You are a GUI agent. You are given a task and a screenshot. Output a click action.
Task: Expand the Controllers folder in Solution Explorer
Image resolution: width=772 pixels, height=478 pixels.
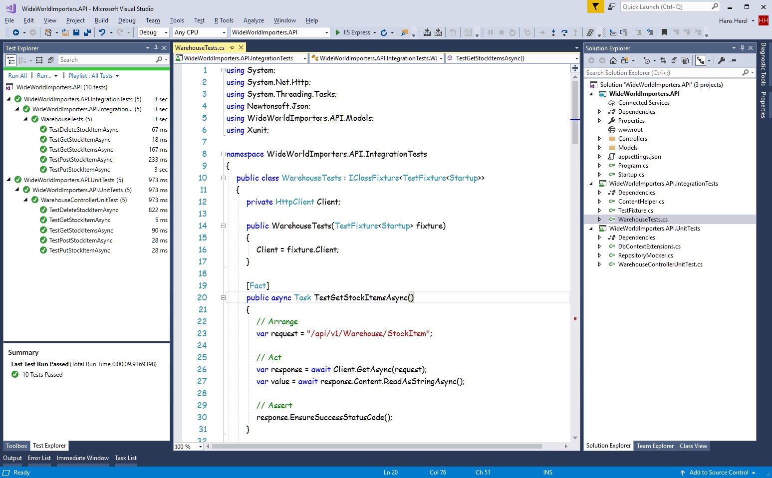click(x=600, y=139)
